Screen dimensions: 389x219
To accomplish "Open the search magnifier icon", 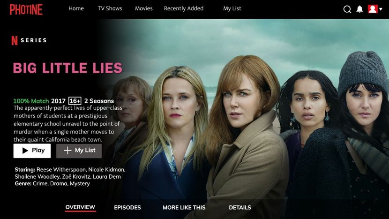I will click(x=347, y=9).
